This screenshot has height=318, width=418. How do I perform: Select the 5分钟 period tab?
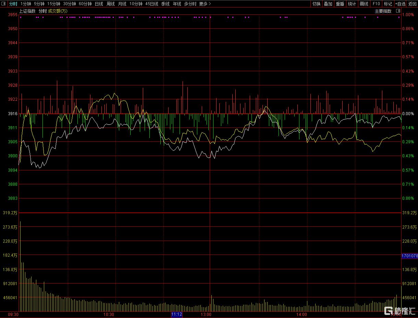[x=39, y=4]
